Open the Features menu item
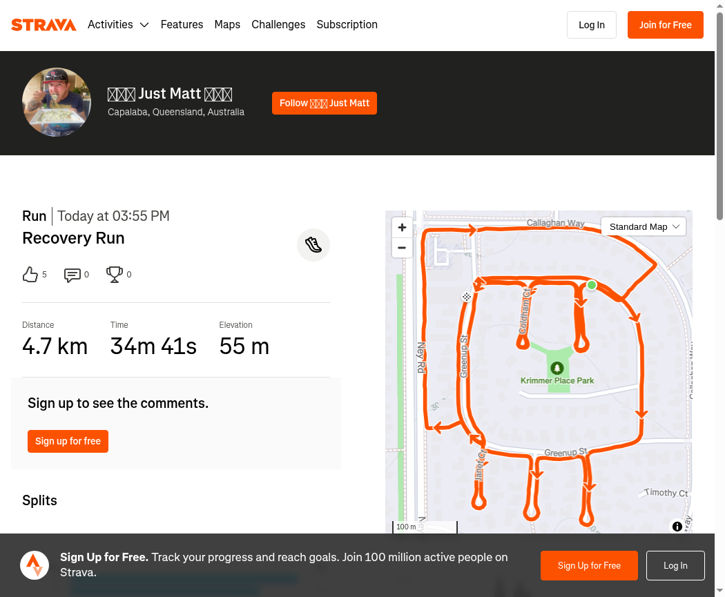Image resolution: width=725 pixels, height=597 pixels. [182, 24]
